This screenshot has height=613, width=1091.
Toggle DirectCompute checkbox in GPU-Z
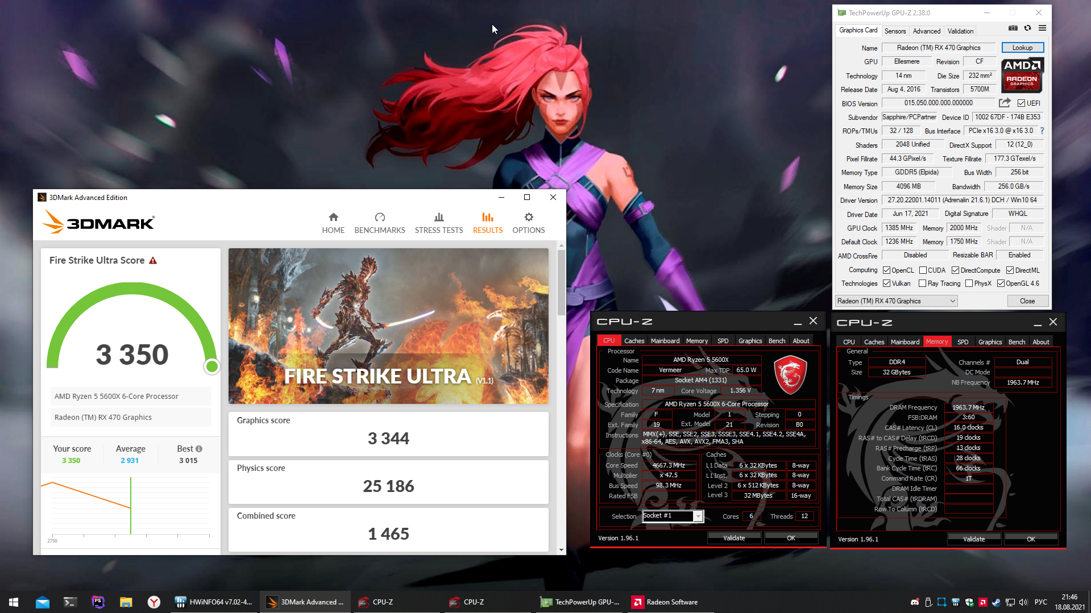(x=956, y=270)
